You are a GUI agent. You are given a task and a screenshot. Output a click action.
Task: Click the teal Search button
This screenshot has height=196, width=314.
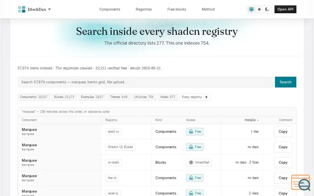[x=285, y=82]
